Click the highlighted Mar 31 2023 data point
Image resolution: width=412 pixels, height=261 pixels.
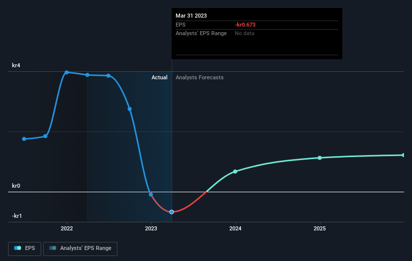click(x=172, y=212)
